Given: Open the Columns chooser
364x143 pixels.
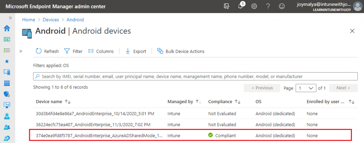Looking at the screenshot, I should coord(101,51).
